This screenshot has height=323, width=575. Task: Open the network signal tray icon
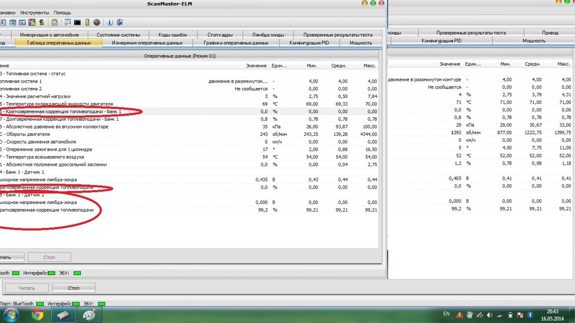click(x=500, y=315)
